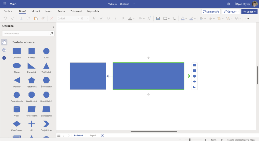Open the app launcher grid icon
This screenshot has width=259, height=141.
click(4, 4)
